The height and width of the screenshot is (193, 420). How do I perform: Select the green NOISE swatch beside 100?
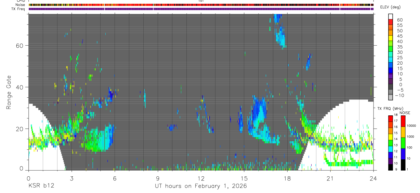pyautogui.click(x=403, y=143)
